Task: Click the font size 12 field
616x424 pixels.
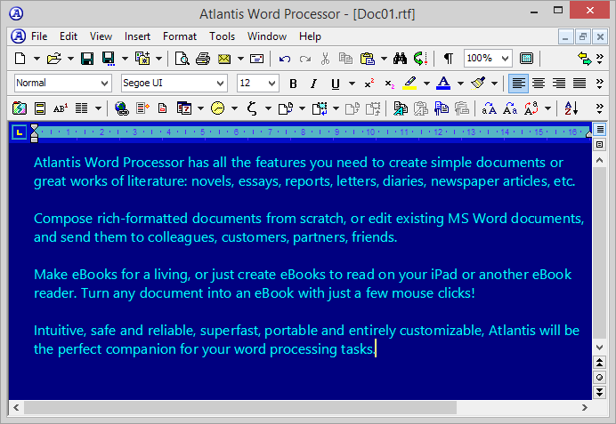Action: tap(251, 84)
